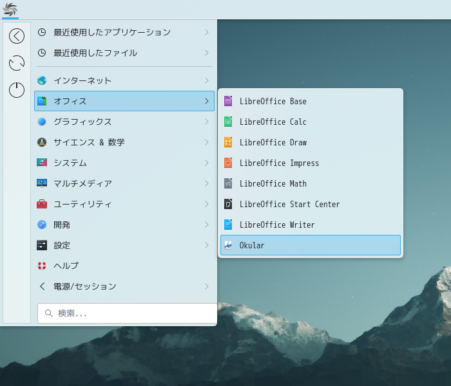This screenshot has height=386, width=451.
Task: Click the globe icon for インターネット
Action: tap(42, 80)
